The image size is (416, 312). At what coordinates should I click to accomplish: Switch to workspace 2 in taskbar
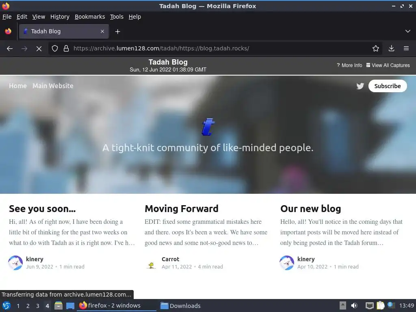[x=28, y=306]
